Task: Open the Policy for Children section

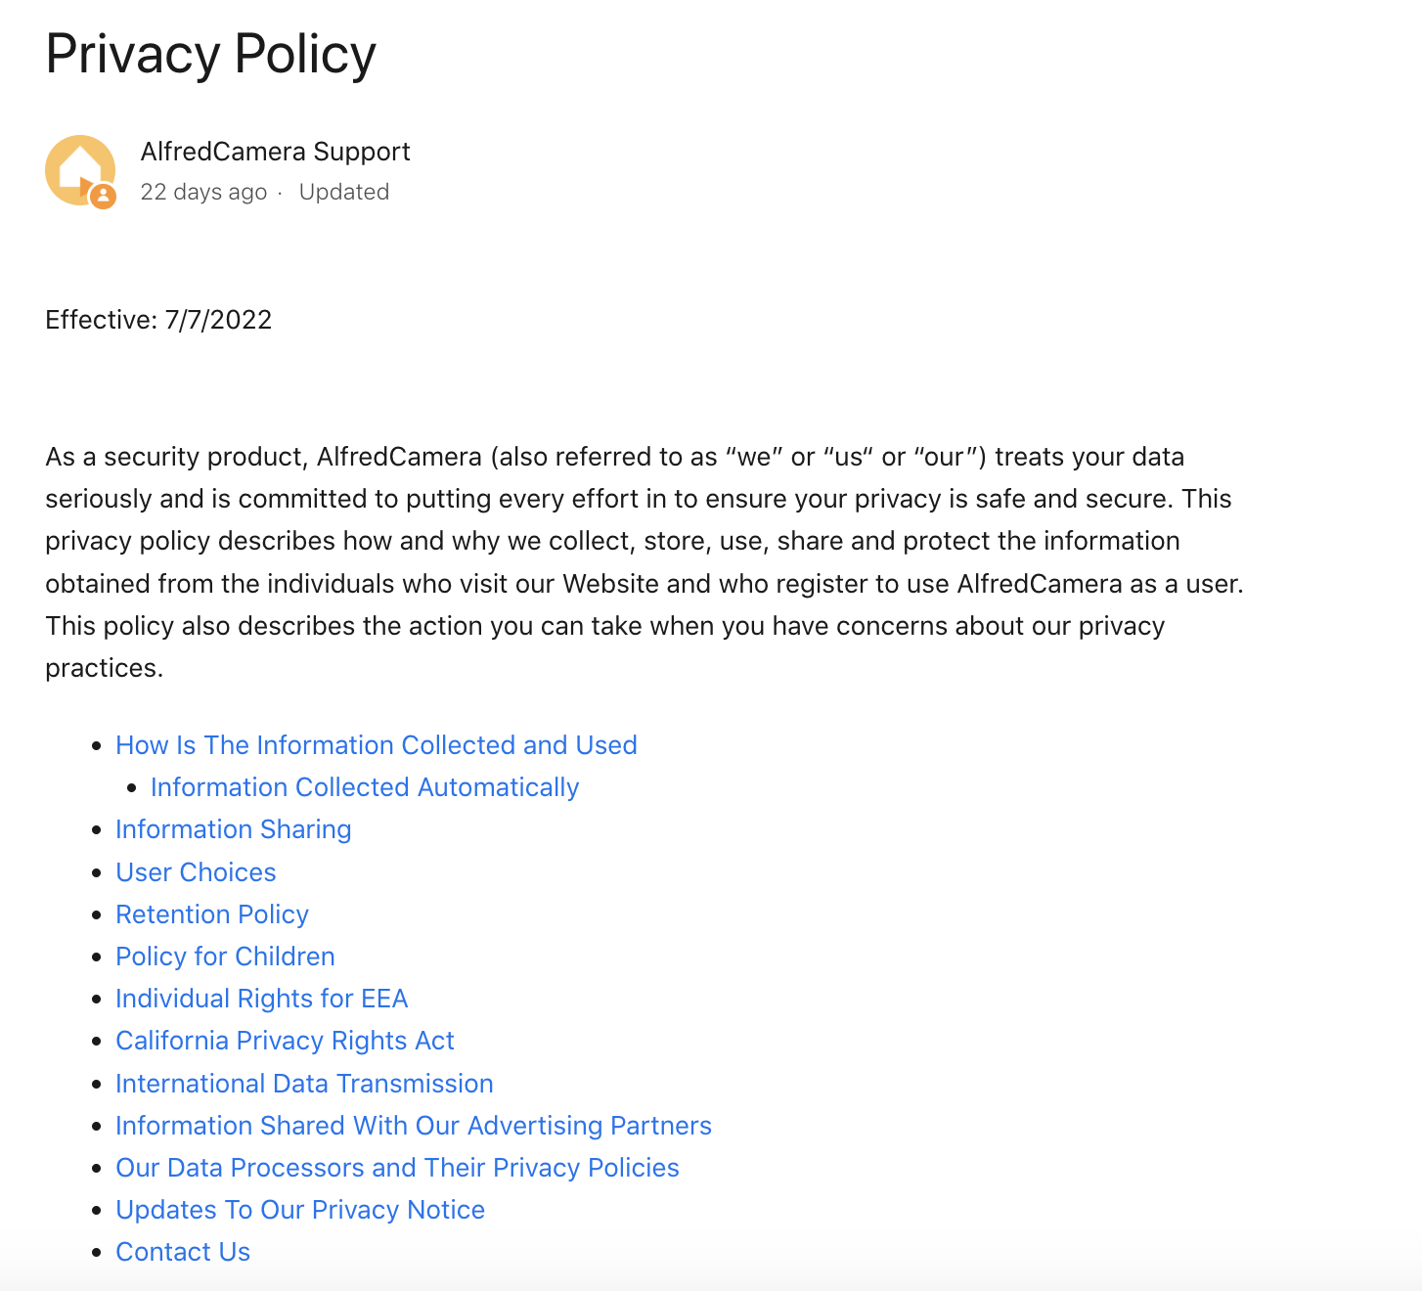Action: 225,956
